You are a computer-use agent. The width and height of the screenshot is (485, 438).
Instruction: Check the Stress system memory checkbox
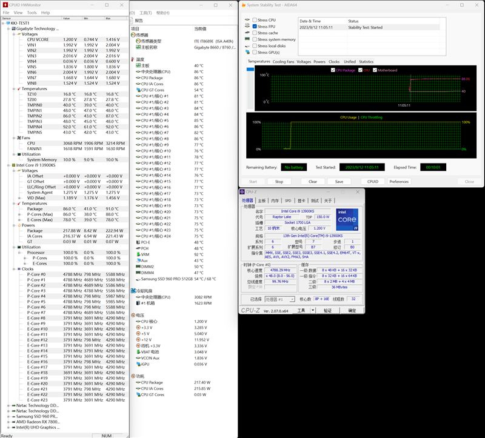254,39
